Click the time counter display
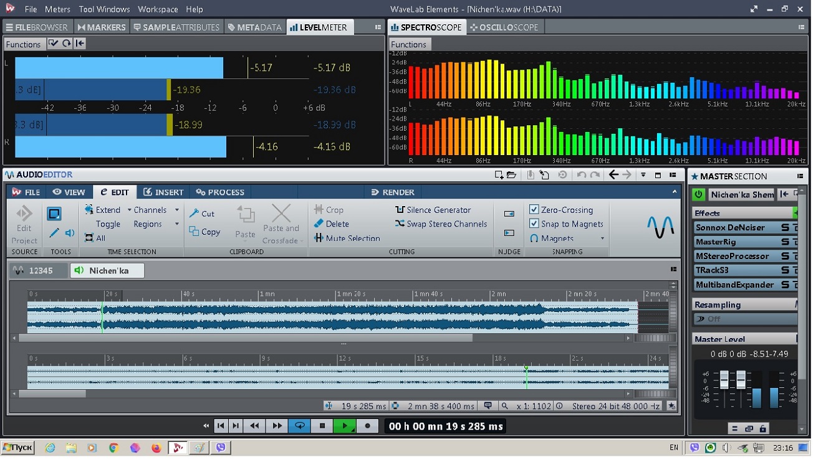 445,426
